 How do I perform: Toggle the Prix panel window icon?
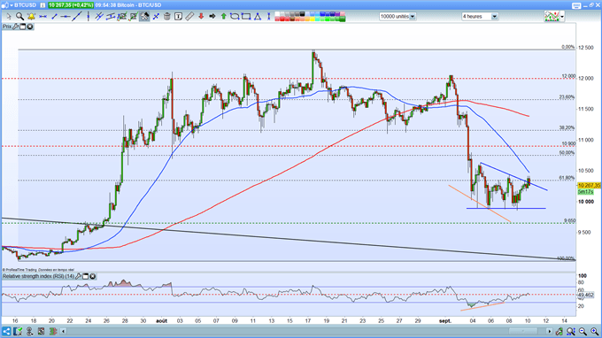point(23,27)
